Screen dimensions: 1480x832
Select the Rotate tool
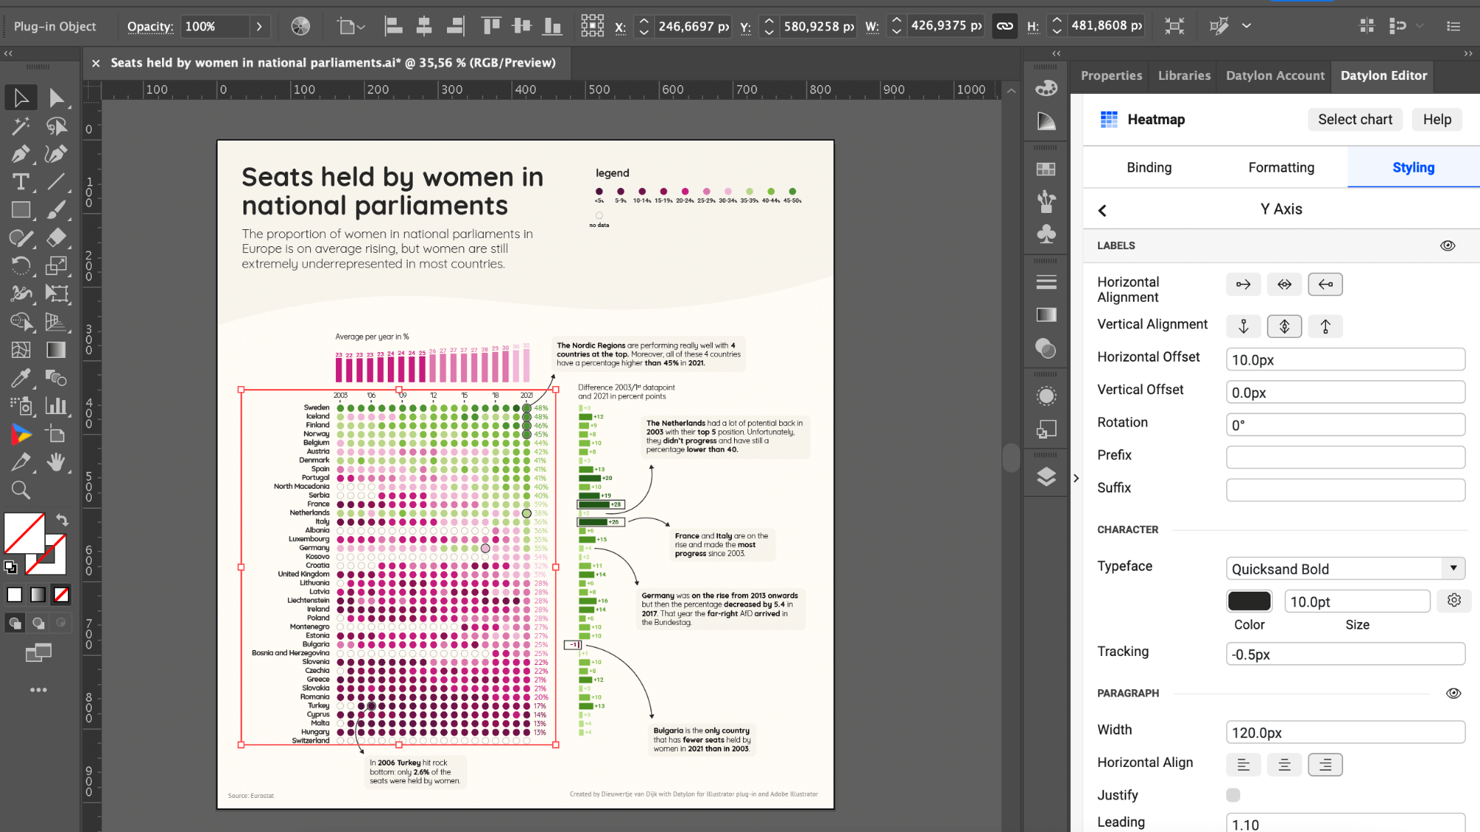coord(21,266)
